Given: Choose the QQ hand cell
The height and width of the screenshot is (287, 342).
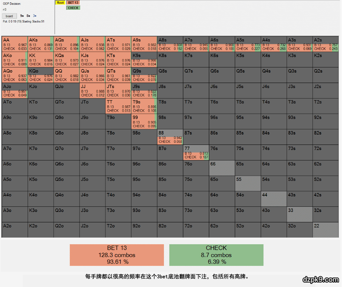Looking at the screenshot, I should (x=66, y=75).
